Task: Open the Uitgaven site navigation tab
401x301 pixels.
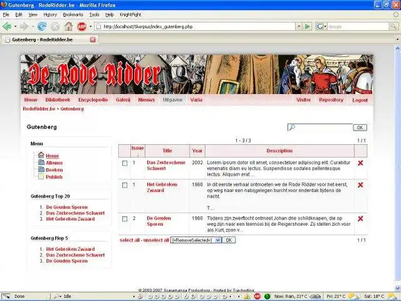Action: click(173, 100)
